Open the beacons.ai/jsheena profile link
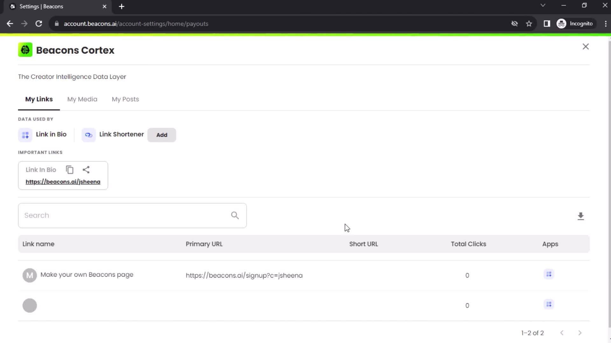This screenshot has width=611, height=343. click(63, 181)
